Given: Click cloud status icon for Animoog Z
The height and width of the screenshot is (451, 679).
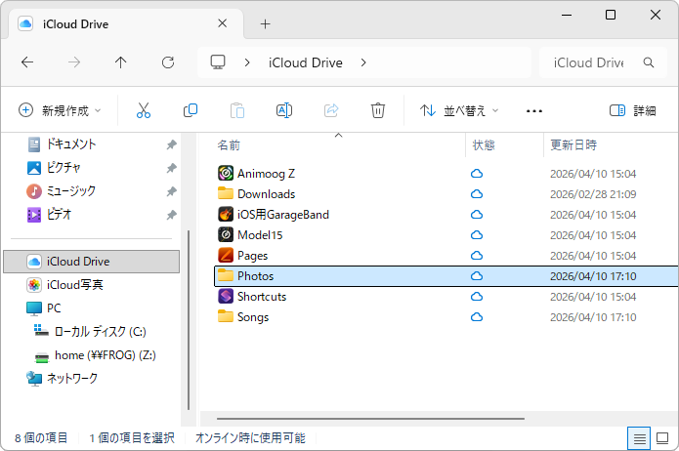Looking at the screenshot, I should [x=477, y=173].
